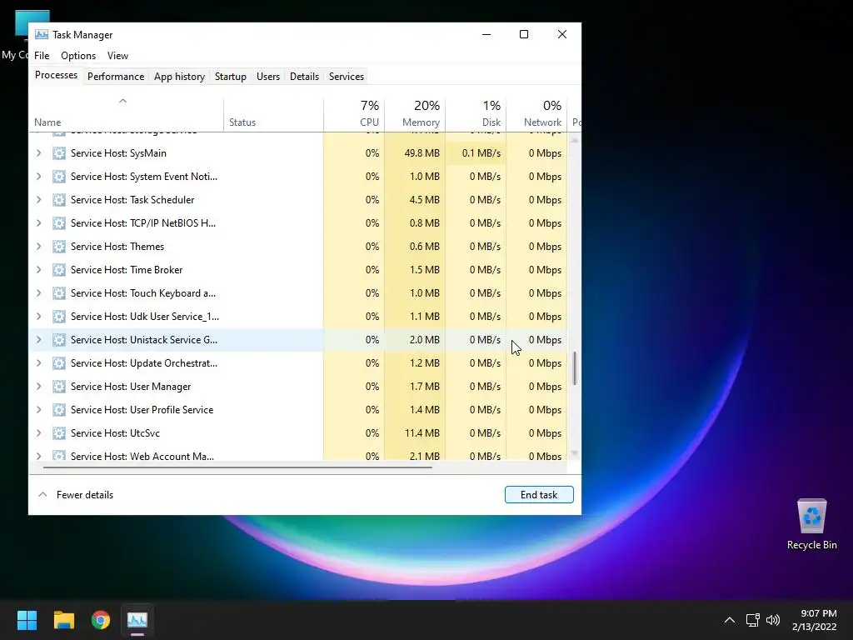Expand Service Host: System Event Noti... row

pos(38,177)
